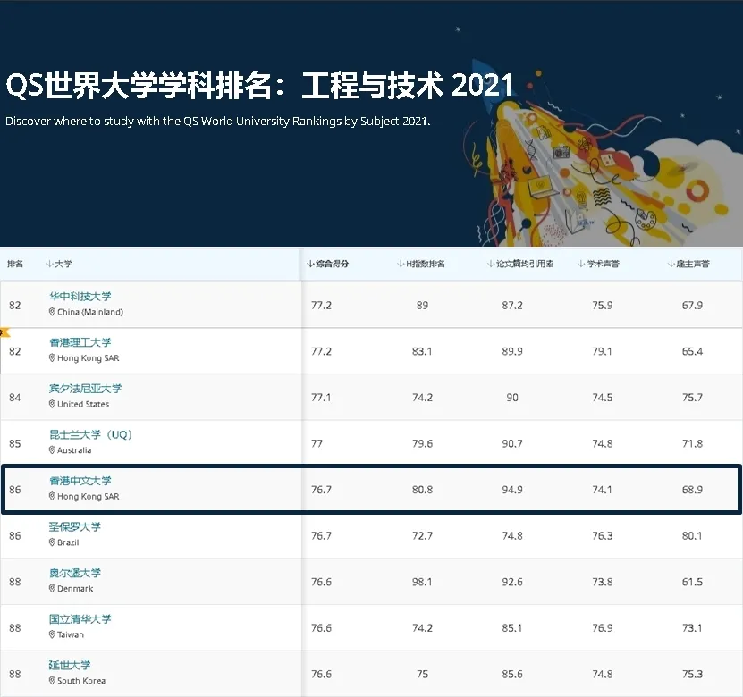Open 圣保罗大学 university link
The width and height of the screenshot is (743, 697).
75,527
